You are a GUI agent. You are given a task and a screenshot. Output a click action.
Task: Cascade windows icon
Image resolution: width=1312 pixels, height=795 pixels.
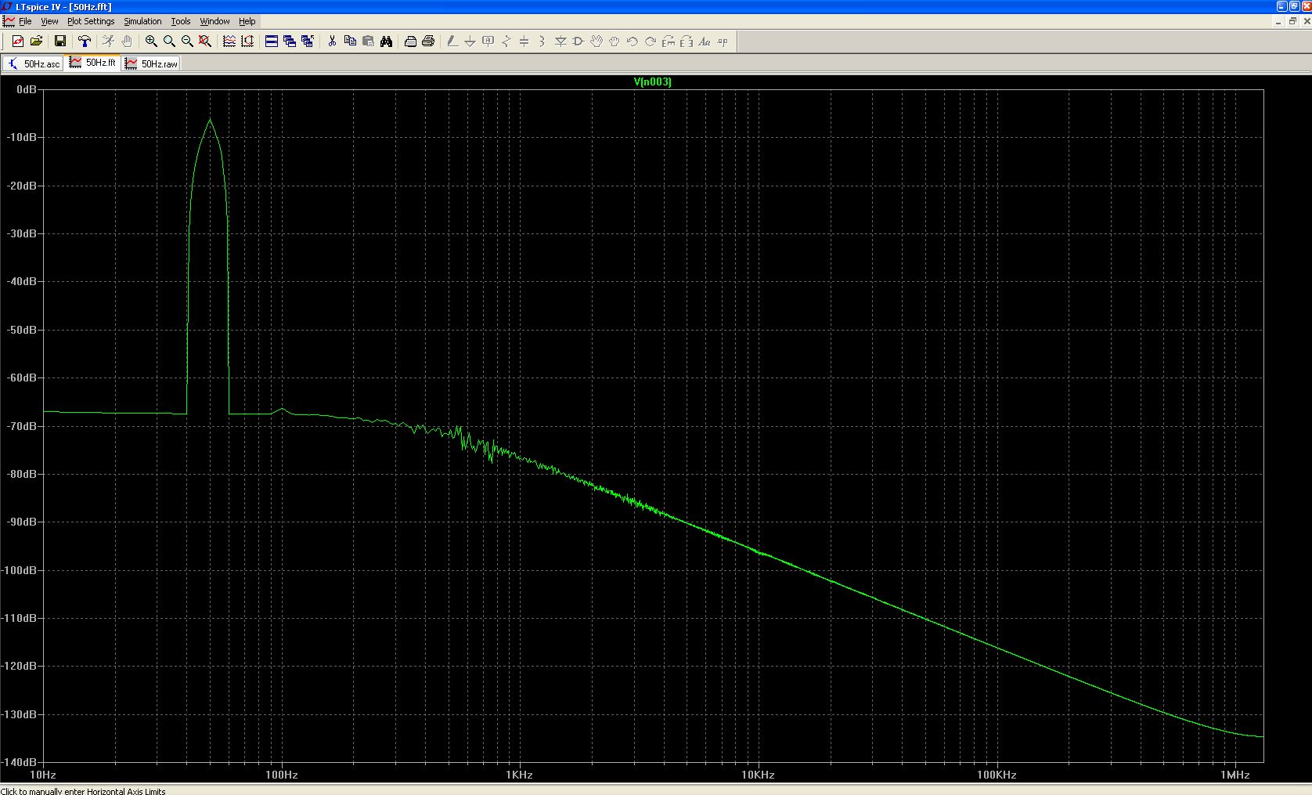coord(290,42)
